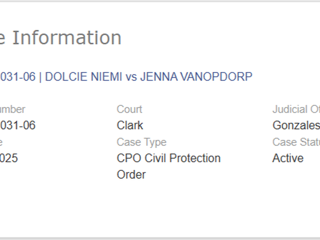This screenshot has width=320, height=240.
Task: Select the Gonzales judicial officer value
Action: pos(296,125)
